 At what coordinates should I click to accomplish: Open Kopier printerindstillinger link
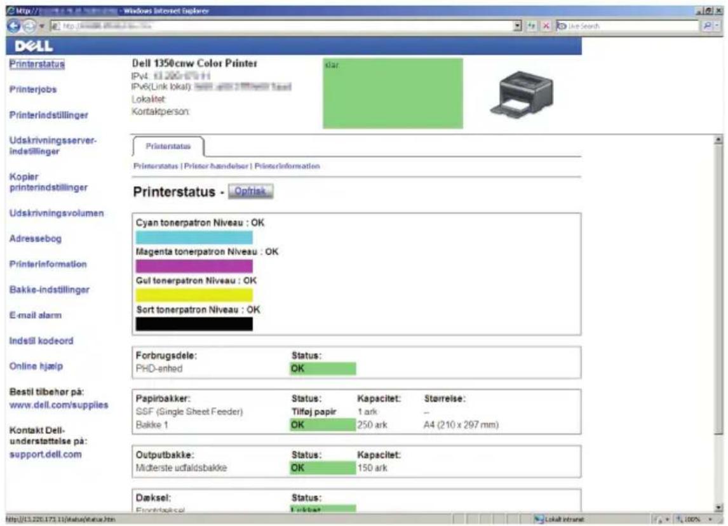[48, 182]
